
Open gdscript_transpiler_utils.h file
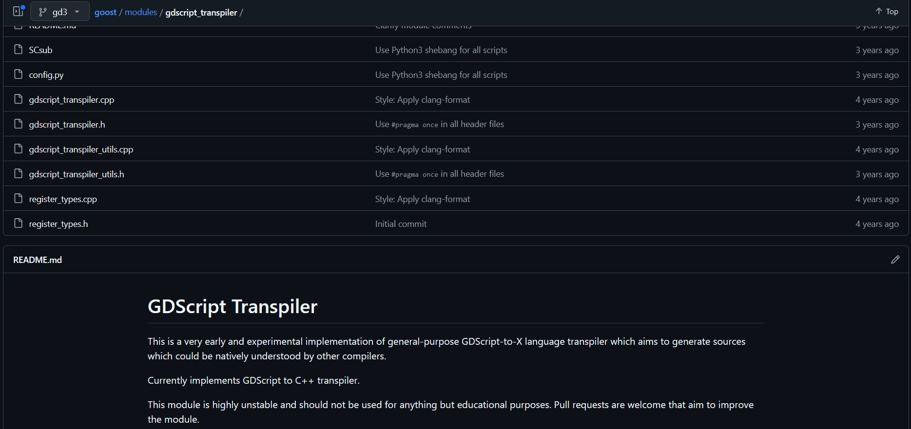coord(77,174)
